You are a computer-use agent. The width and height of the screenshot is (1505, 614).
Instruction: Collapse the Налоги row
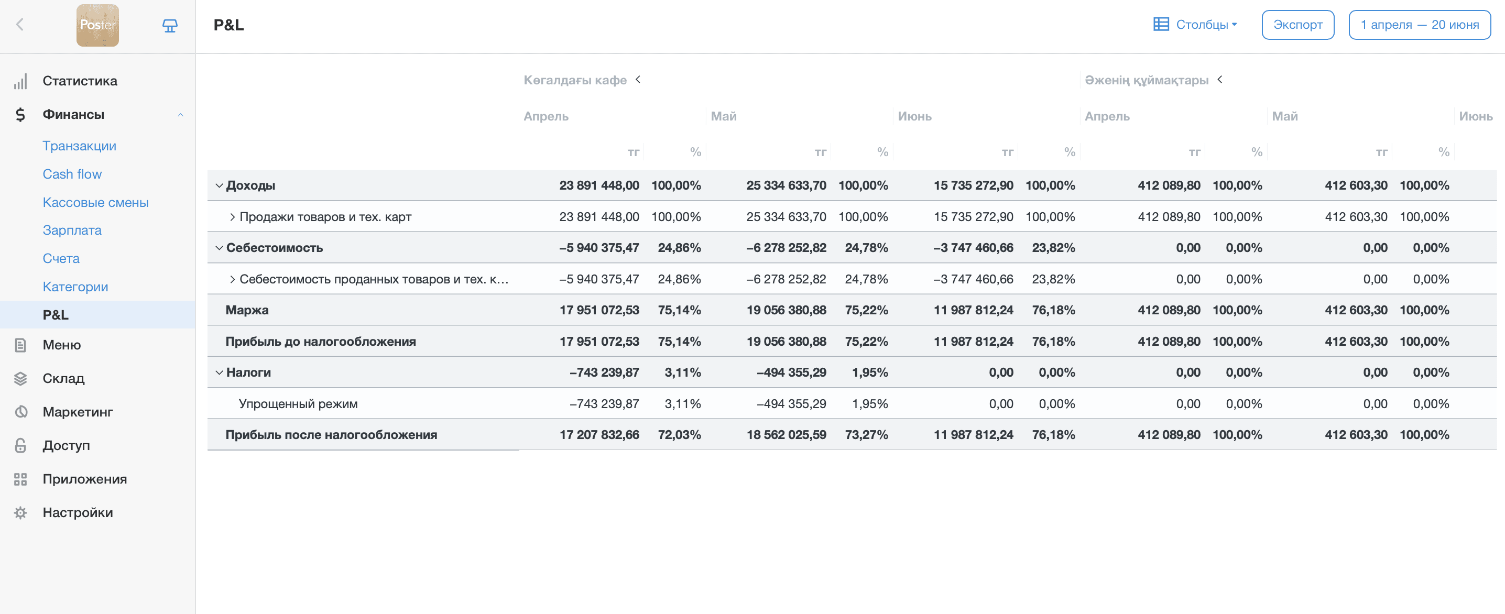click(x=219, y=372)
